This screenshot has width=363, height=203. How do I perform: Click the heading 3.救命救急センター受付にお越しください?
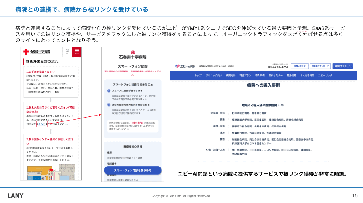point(50,141)
